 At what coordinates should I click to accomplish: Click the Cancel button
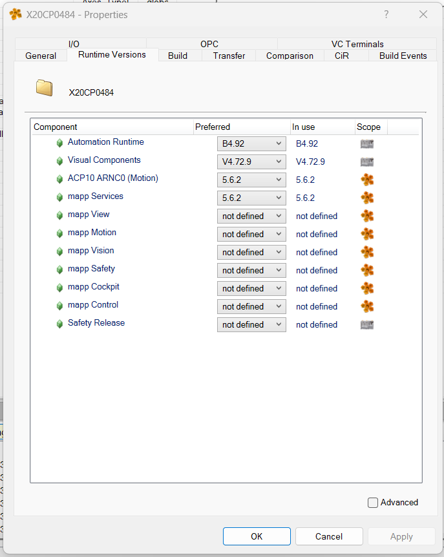[329, 536]
